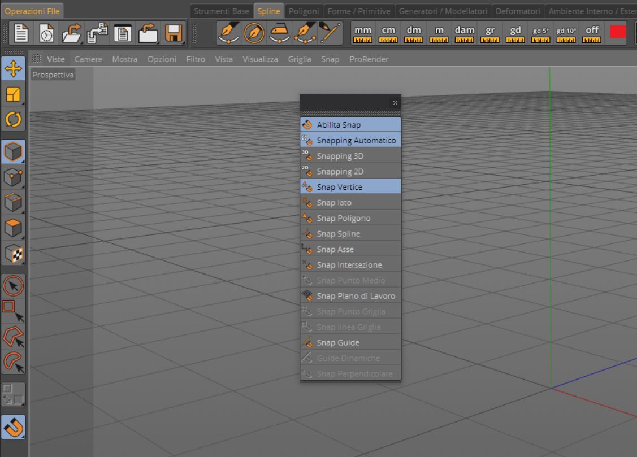Image resolution: width=637 pixels, height=457 pixels.
Task: Toggle Abilita Snap option
Action: coord(350,125)
